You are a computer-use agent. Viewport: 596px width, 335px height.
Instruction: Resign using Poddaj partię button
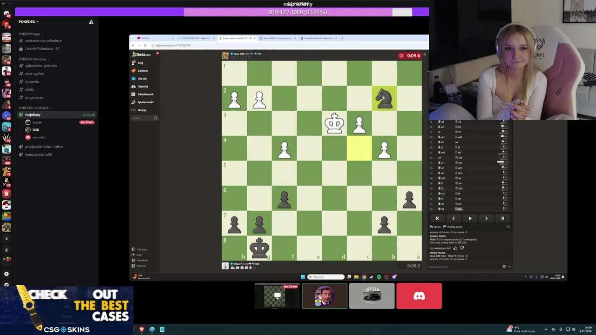tap(453, 227)
